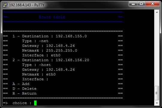Click the Type -host line
The height and width of the screenshot is (108, 162).
tap(37, 65)
